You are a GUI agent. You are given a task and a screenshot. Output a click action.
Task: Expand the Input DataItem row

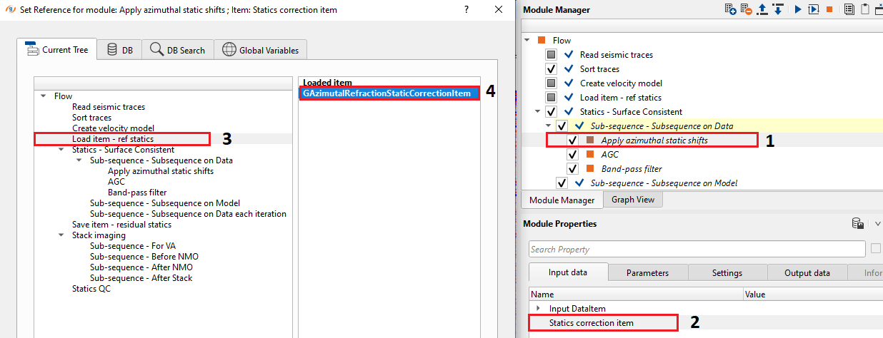tap(538, 308)
